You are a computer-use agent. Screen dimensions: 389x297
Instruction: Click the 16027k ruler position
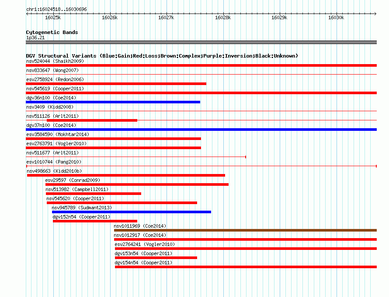(x=166, y=17)
